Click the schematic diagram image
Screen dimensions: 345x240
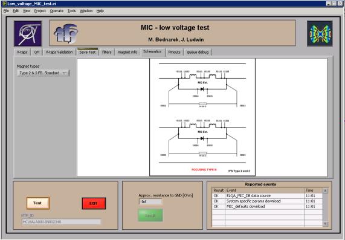tap(202, 117)
